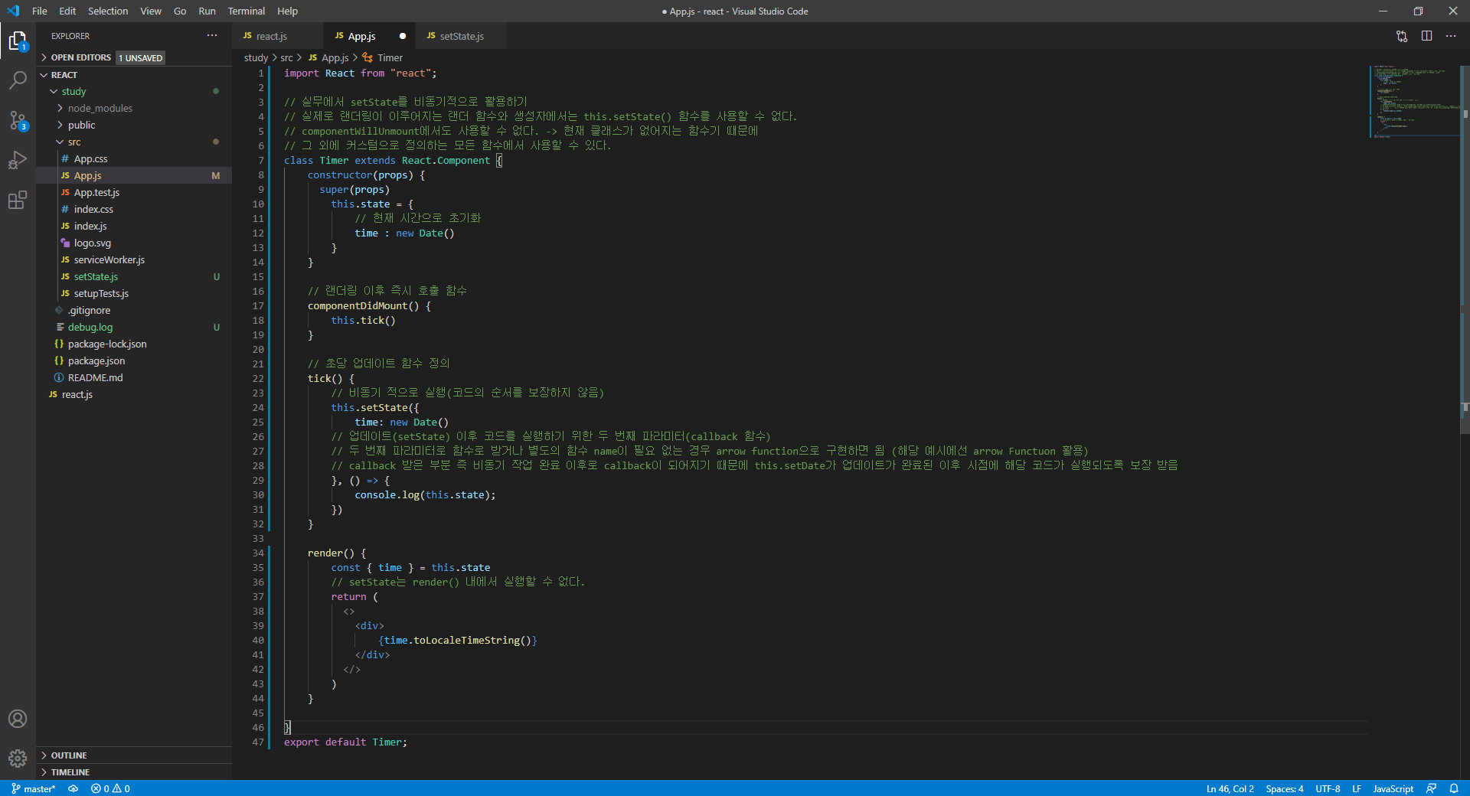Click the JavaScript language mode in status bar

point(1393,788)
